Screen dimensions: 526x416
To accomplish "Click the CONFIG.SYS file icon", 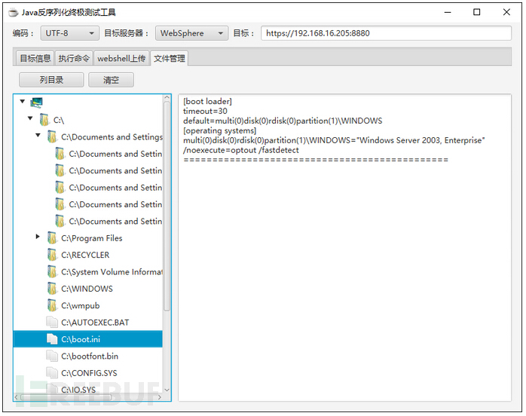I will pyautogui.click(x=52, y=373).
